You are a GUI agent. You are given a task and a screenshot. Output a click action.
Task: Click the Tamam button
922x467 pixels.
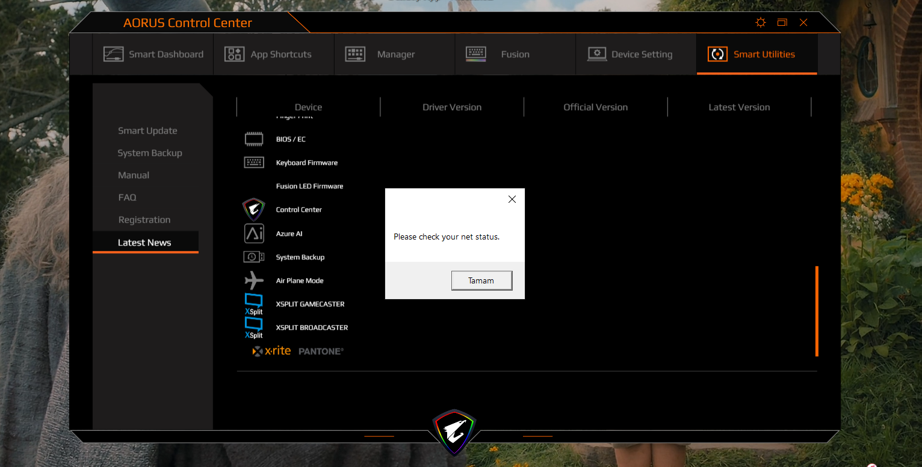tap(481, 280)
